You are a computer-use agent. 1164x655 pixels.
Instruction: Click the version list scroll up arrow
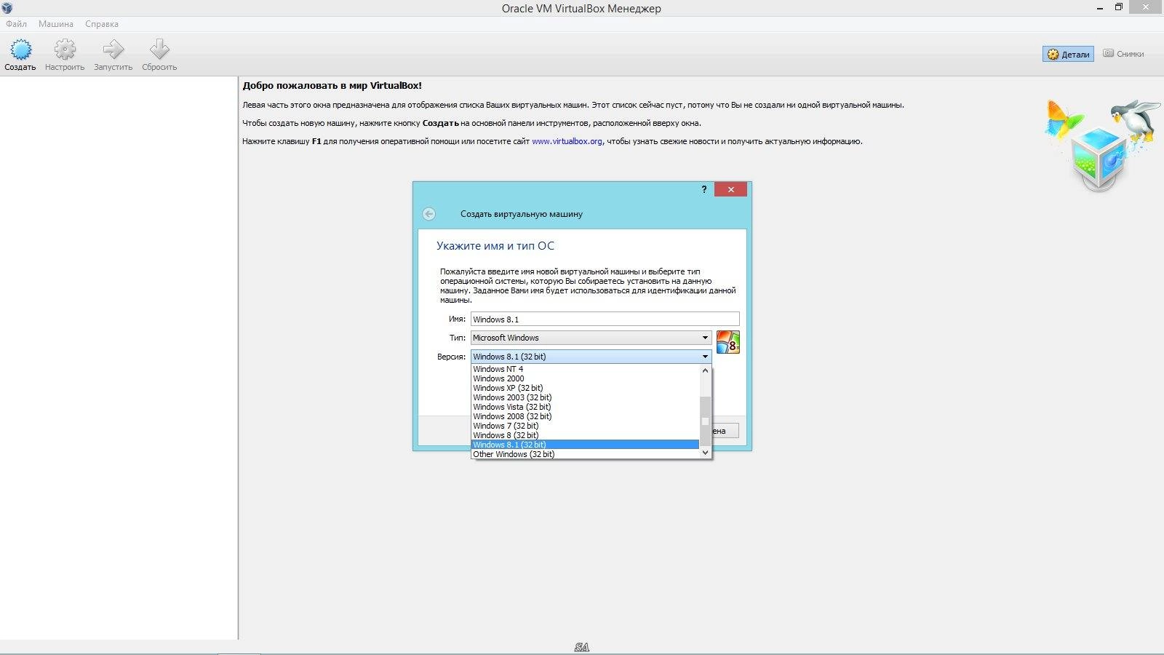tap(705, 370)
